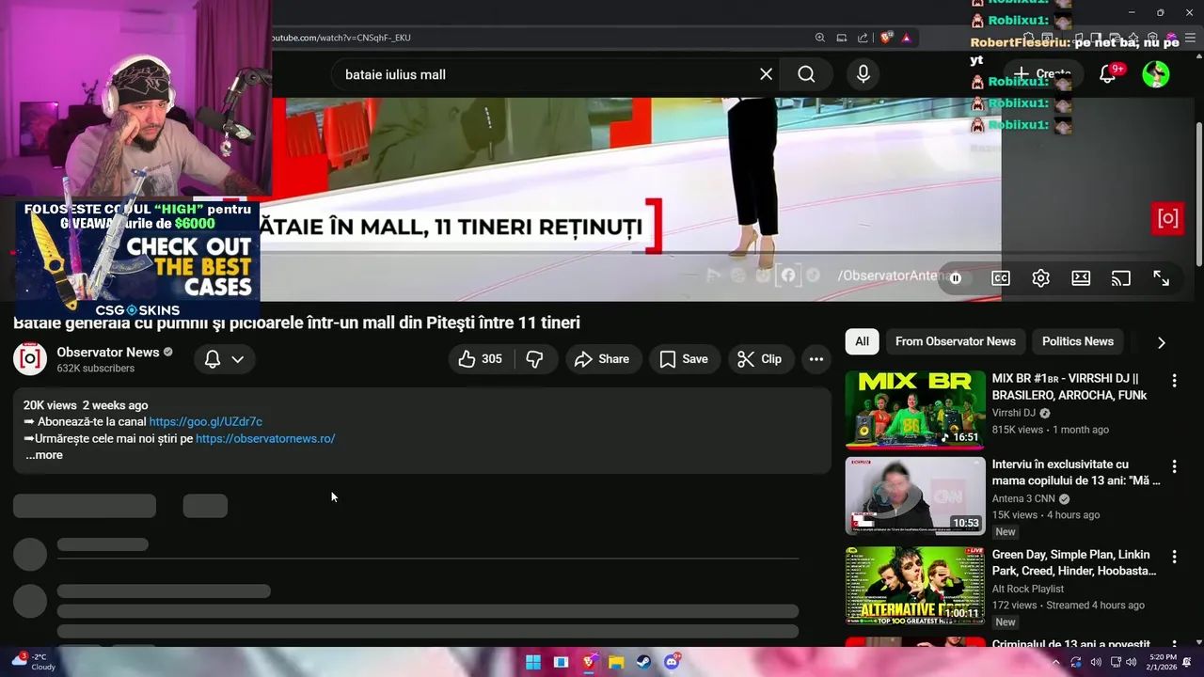
Task: Cast video with Play on TV icon
Action: coord(1120,278)
